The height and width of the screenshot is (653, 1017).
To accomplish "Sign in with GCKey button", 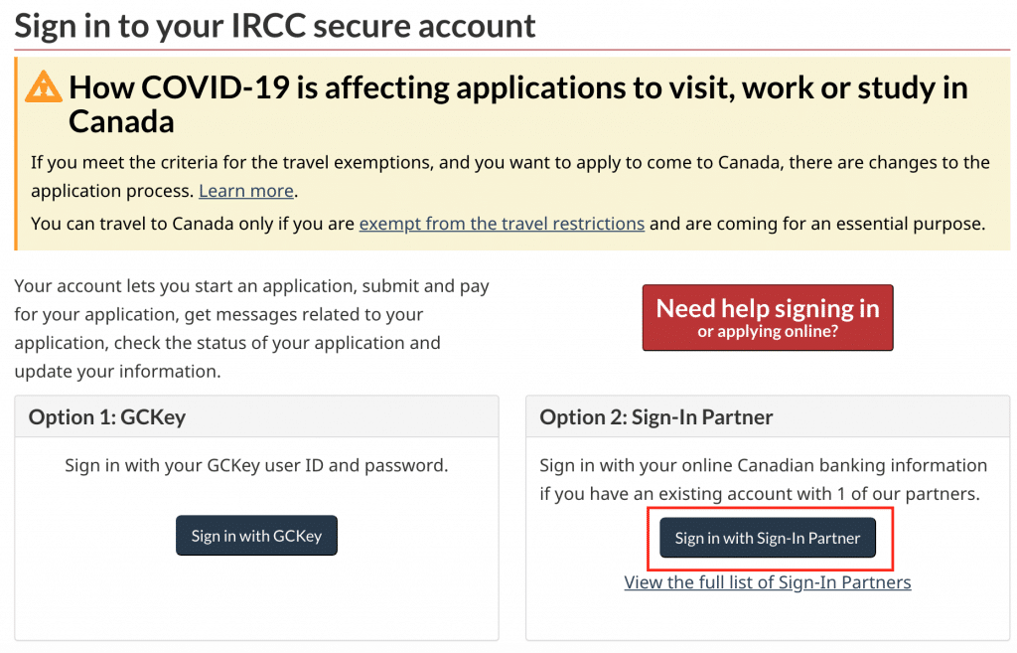I will click(x=256, y=536).
